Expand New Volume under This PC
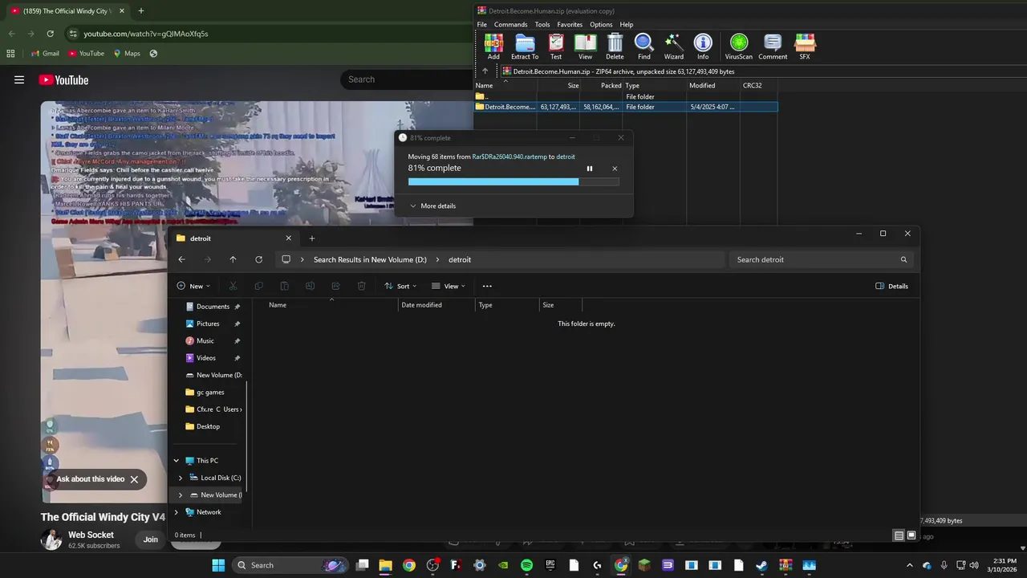Viewport: 1027px width, 578px height. tap(181, 495)
